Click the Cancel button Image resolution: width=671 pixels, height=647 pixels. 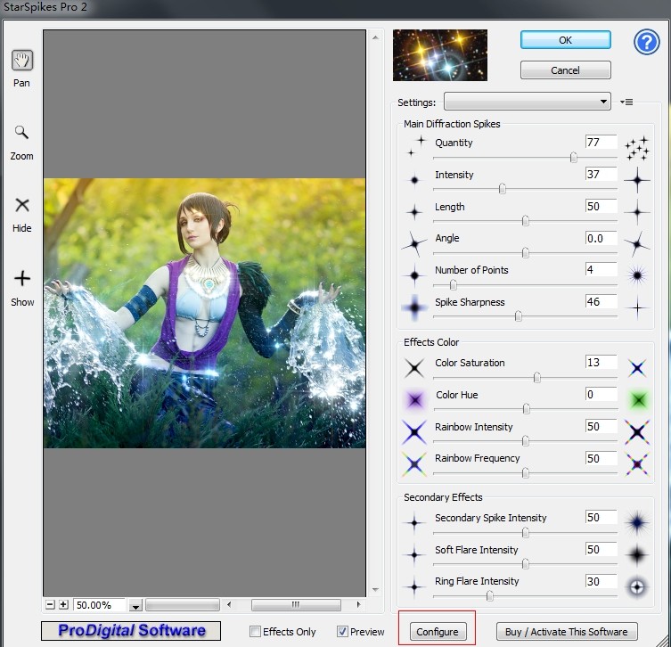565,70
